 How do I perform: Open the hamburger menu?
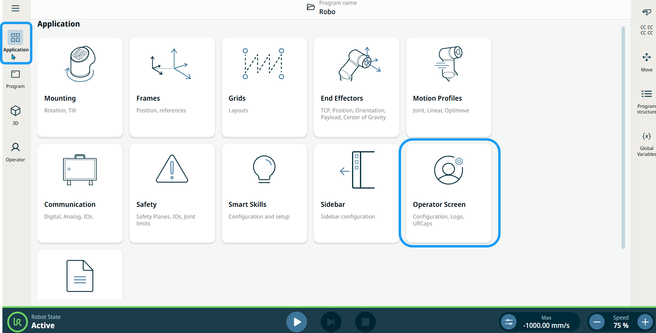(16, 8)
